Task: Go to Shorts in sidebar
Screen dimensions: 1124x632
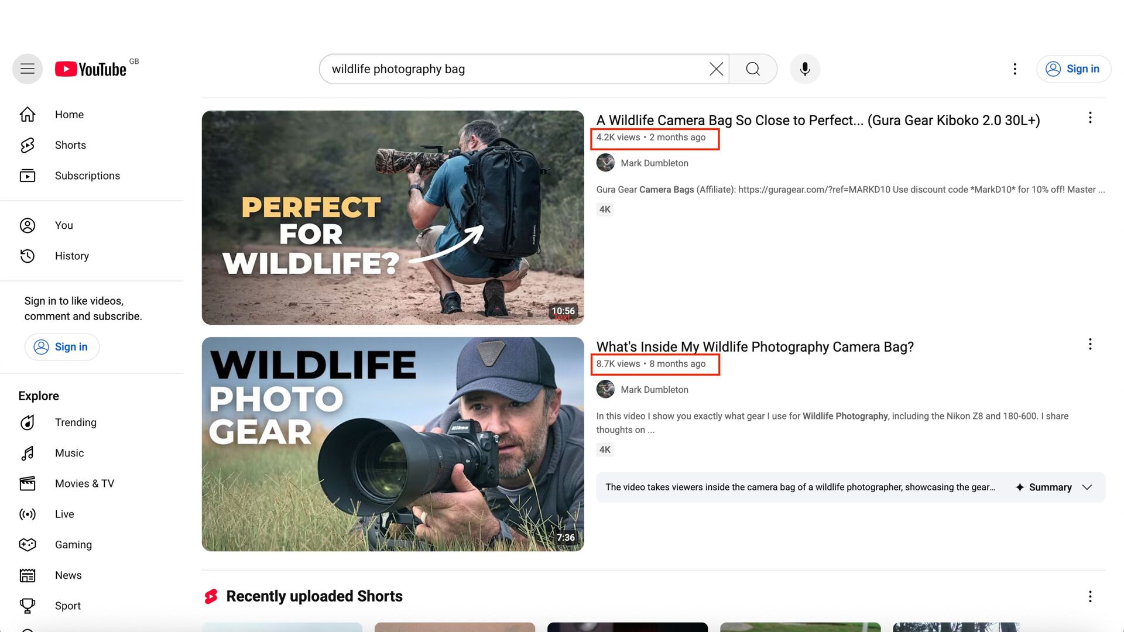Action: point(70,145)
